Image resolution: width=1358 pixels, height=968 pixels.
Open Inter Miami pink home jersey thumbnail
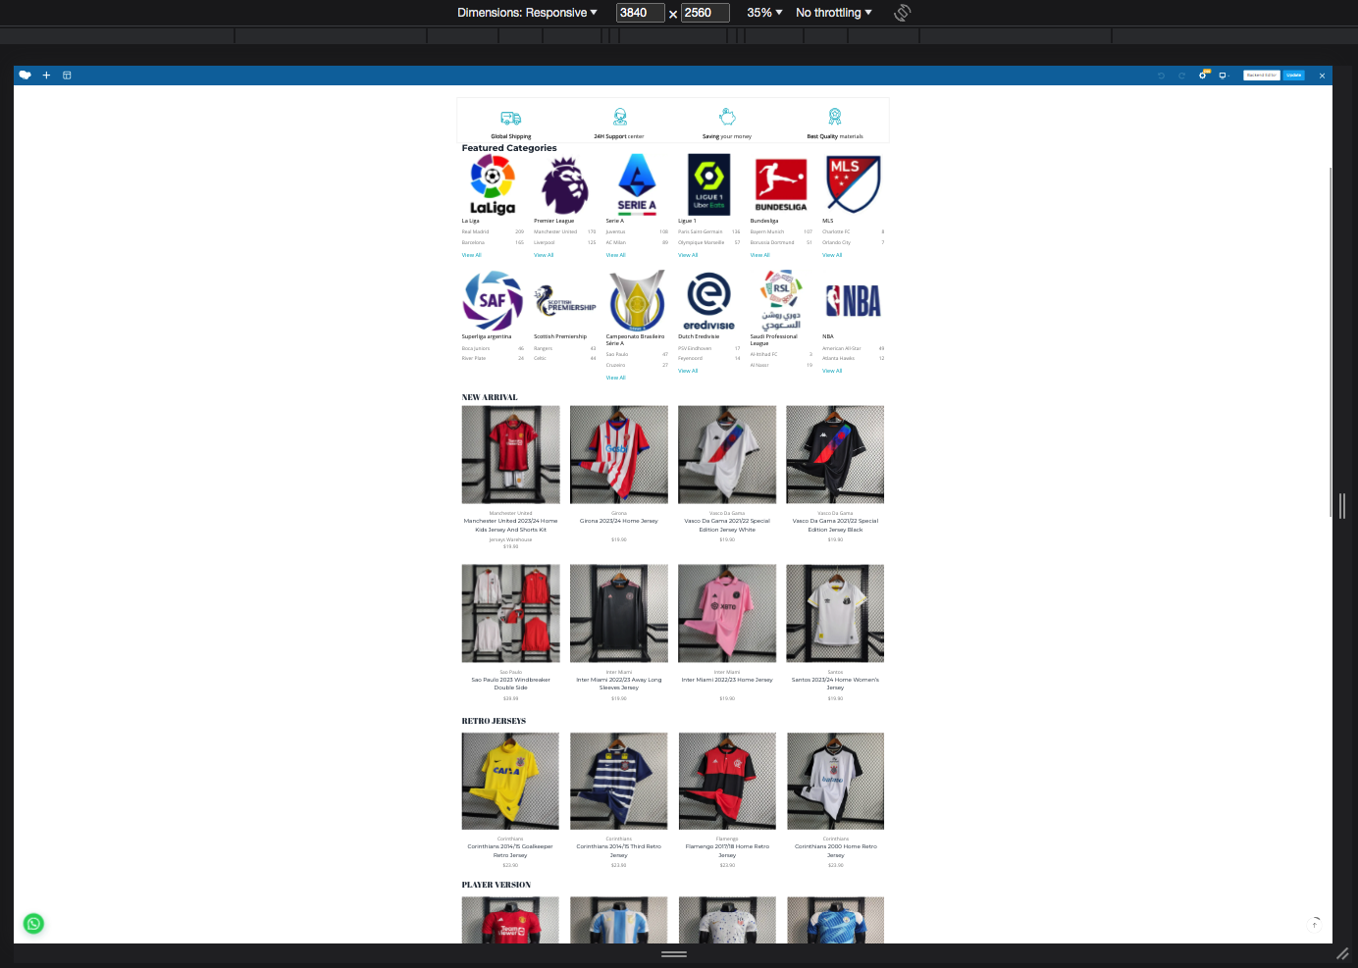[727, 614]
